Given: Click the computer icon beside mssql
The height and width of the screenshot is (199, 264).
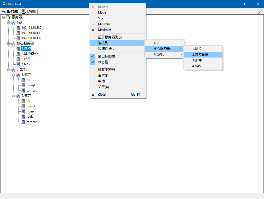Looking at the screenshot, I should click(x=23, y=85).
